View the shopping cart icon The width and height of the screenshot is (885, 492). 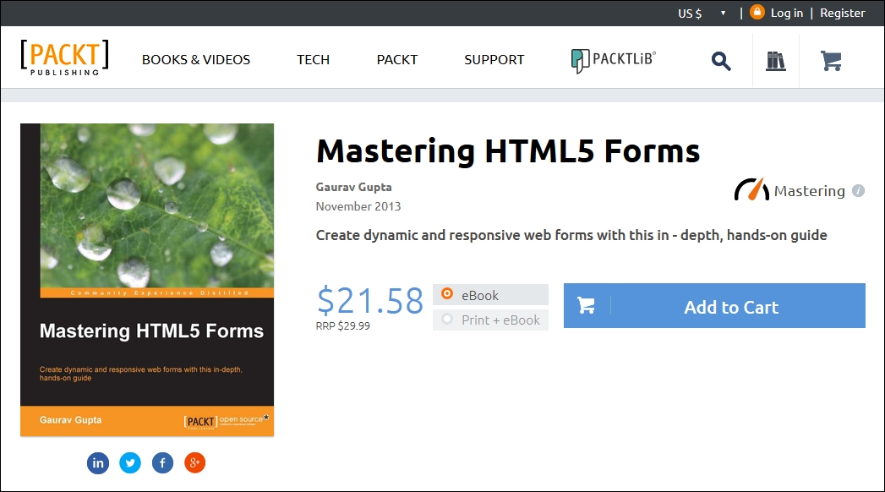pyautogui.click(x=830, y=60)
